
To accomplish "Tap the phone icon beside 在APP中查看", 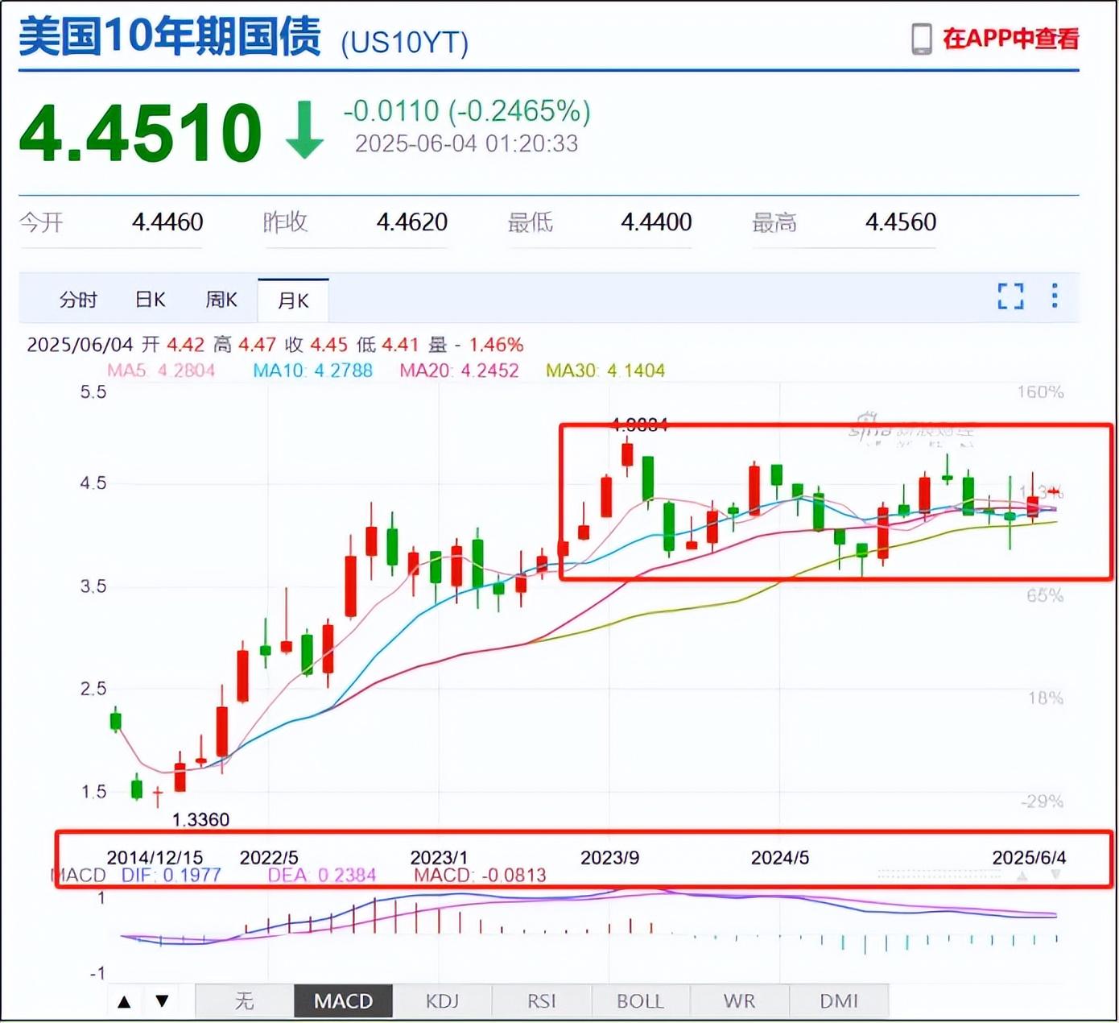I will tap(922, 39).
